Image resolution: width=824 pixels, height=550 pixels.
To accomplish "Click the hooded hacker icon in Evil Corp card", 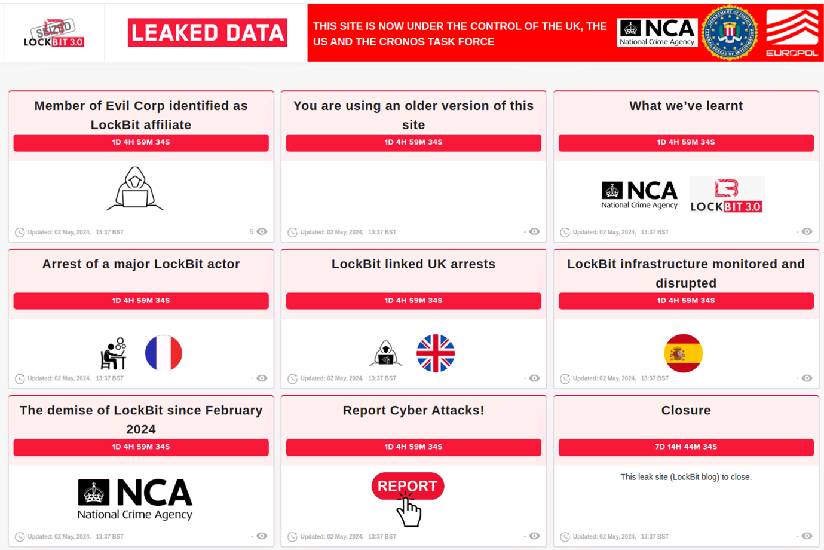I will point(135,189).
